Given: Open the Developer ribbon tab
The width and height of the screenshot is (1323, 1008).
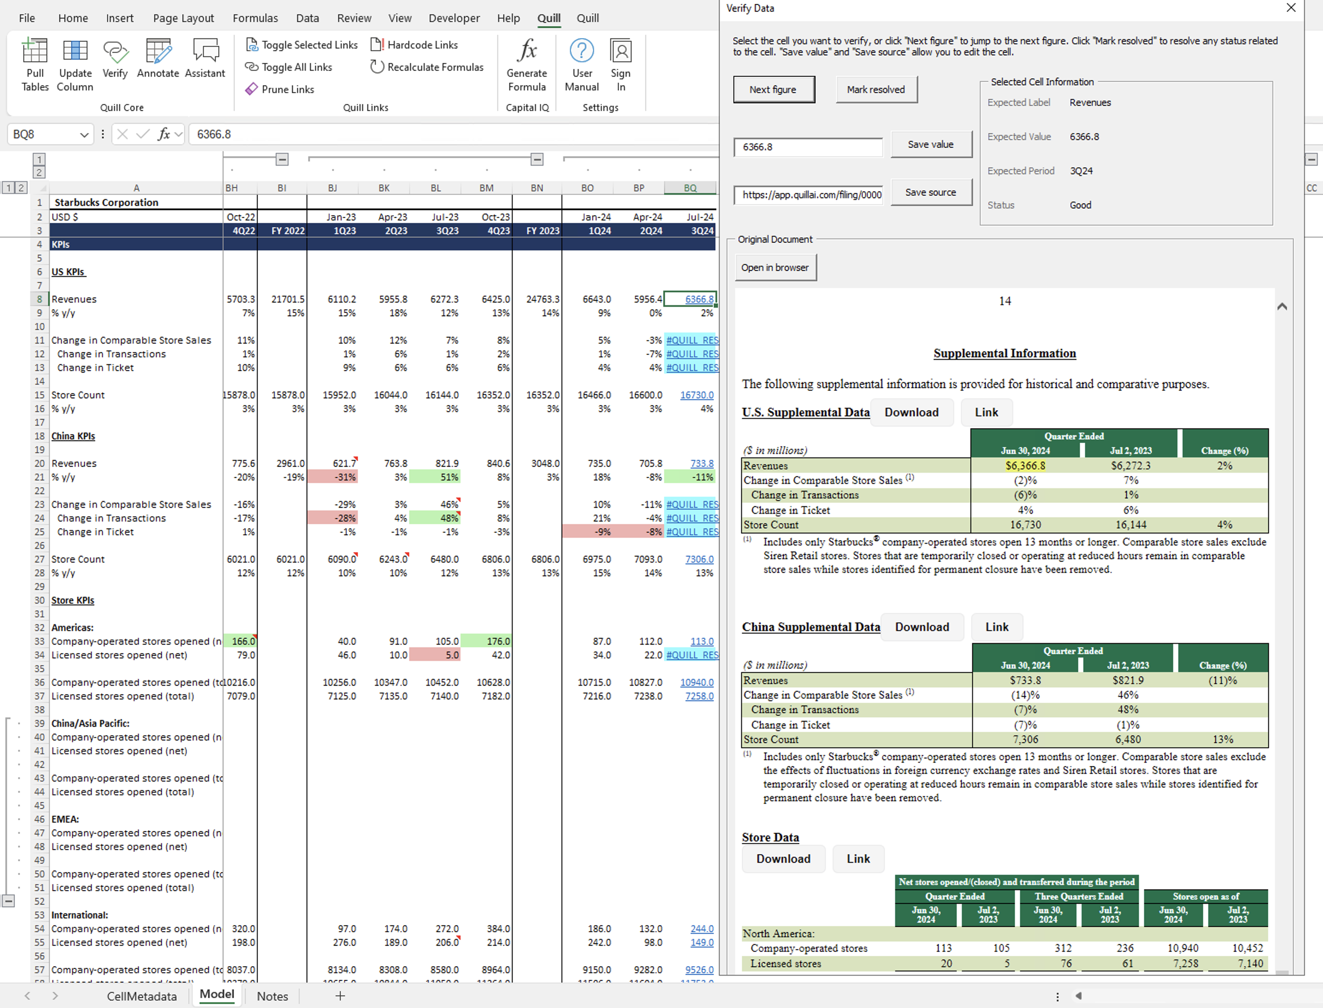Looking at the screenshot, I should click(454, 18).
